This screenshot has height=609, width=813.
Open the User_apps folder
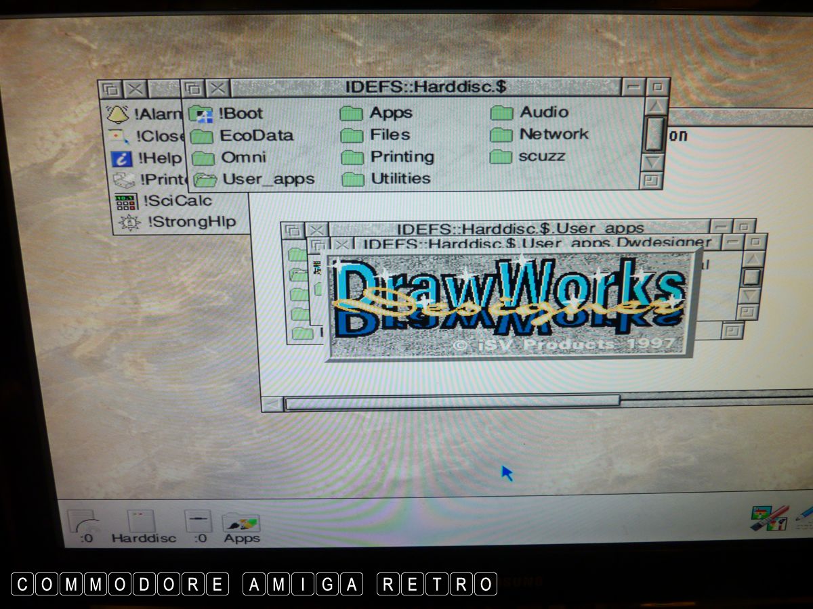coord(205,180)
